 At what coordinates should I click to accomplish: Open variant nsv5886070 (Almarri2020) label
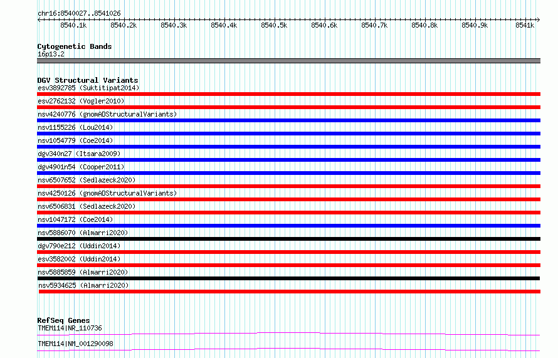point(83,233)
